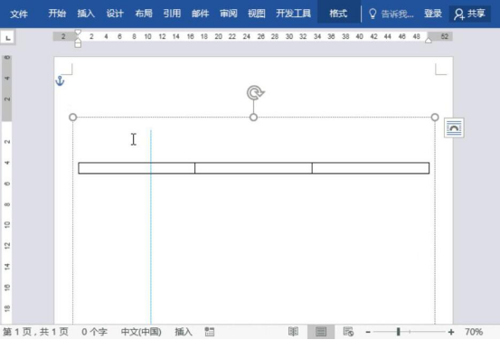Viewport: 500px width, 340px height.
Task: Click the top-left sizing handle of the shape
Action: 72,117
